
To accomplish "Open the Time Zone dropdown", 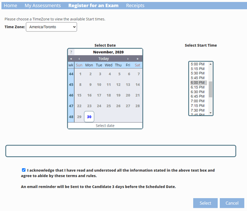I will coord(51,27).
